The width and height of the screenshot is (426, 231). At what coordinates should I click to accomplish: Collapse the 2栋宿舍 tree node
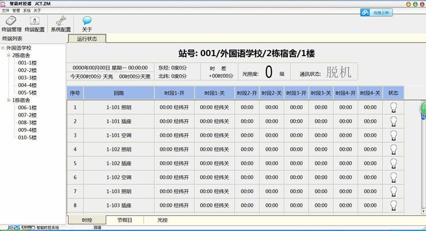[x=10, y=56]
